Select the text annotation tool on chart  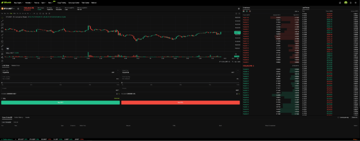point(2,38)
